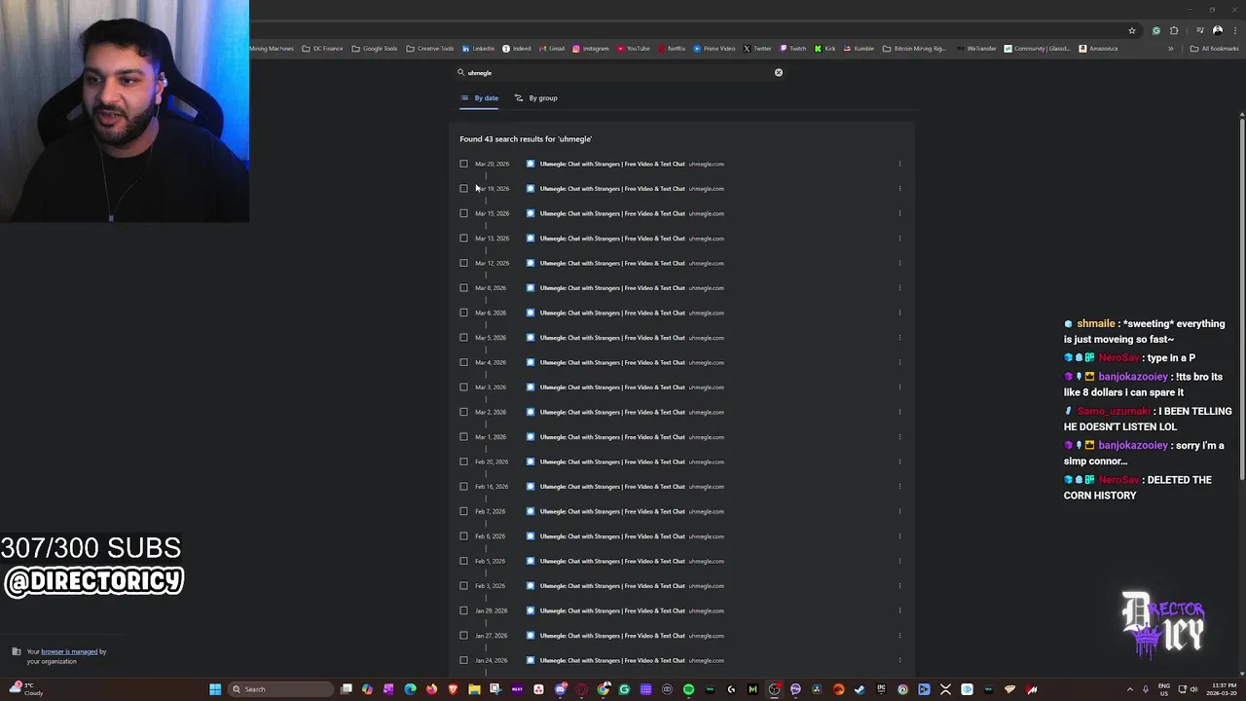Open the Bitcoin Mining Rig bookmark

click(914, 49)
